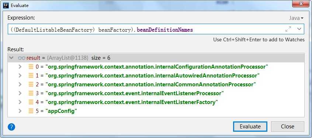Click the IntelliJ logo in title bar

coord(6,5)
